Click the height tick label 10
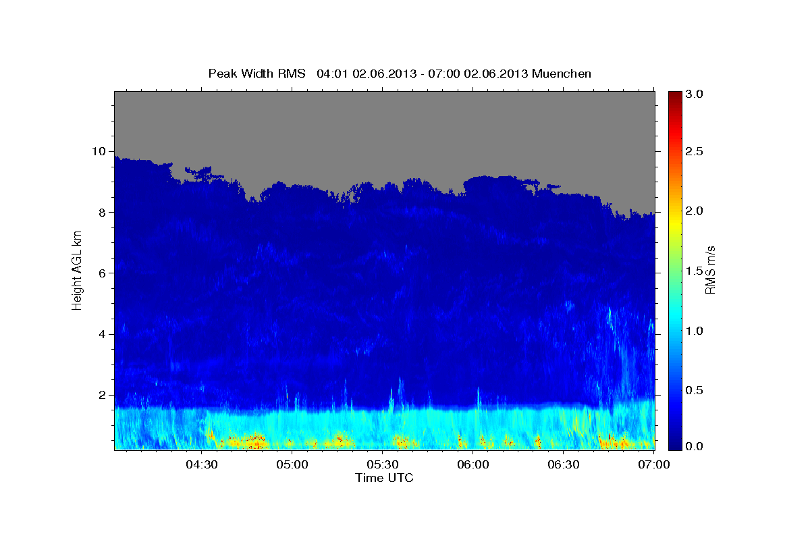 click(101, 151)
